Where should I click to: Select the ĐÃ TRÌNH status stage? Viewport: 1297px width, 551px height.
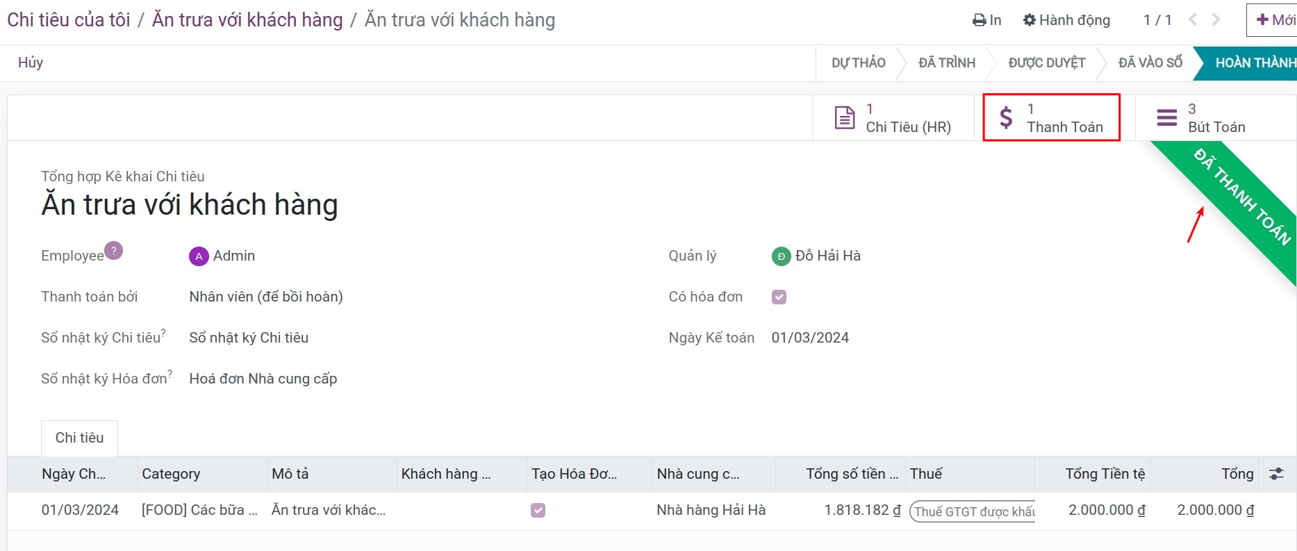(946, 63)
